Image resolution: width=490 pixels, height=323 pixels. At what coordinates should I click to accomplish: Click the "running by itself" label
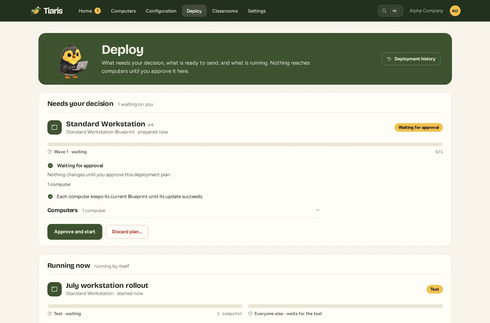coord(112,266)
